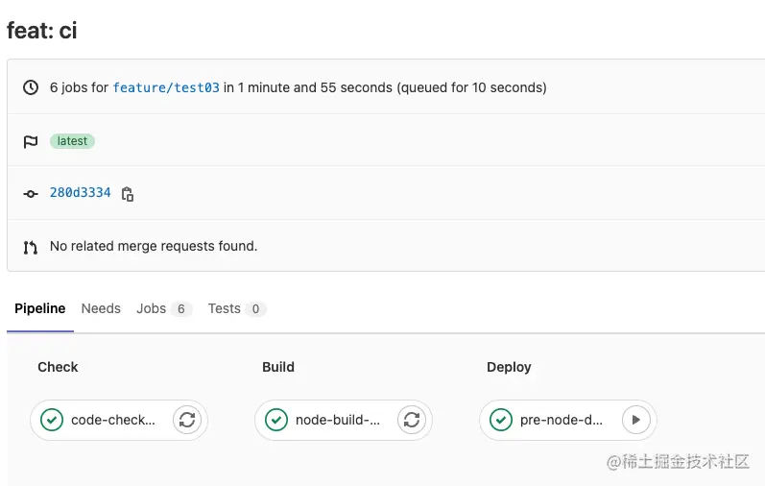Retry the code-check job
765x486 pixels.
coord(187,420)
